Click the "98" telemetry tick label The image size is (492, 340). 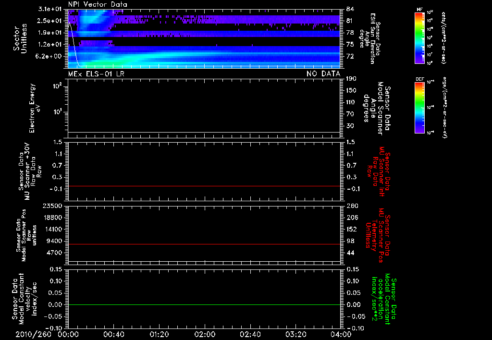(350, 241)
